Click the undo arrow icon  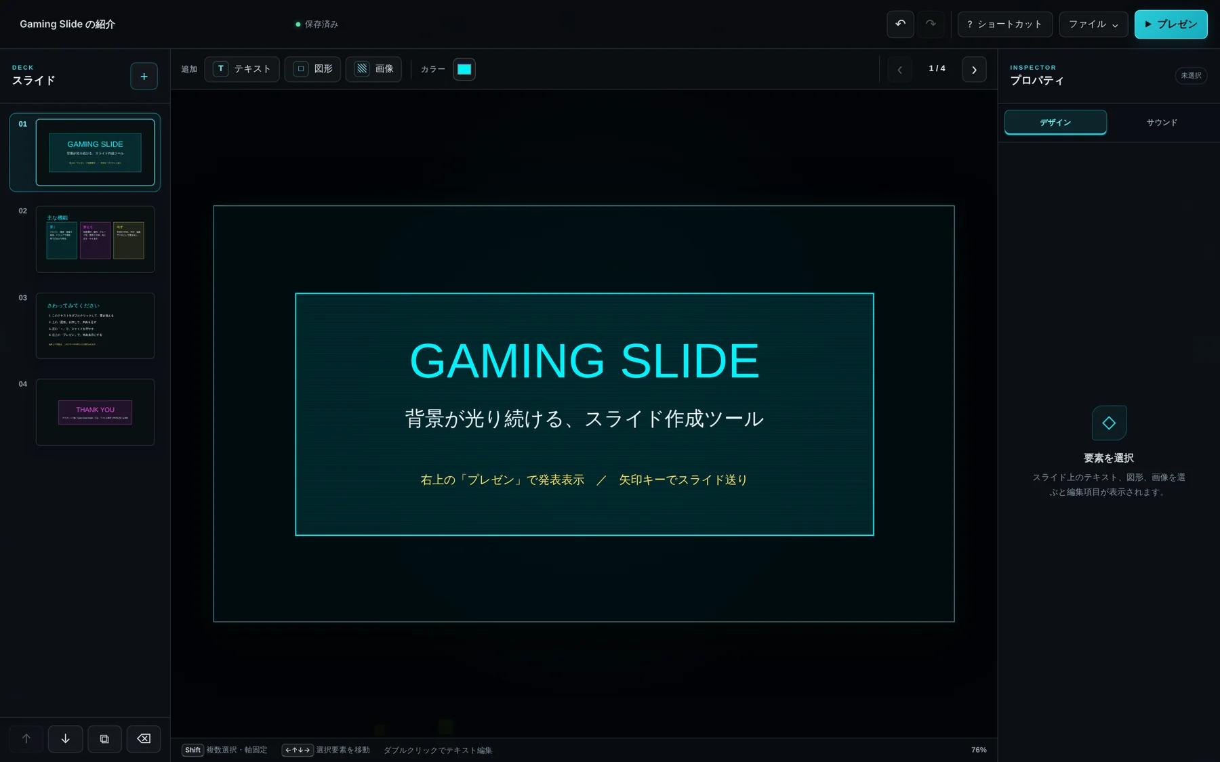(900, 24)
